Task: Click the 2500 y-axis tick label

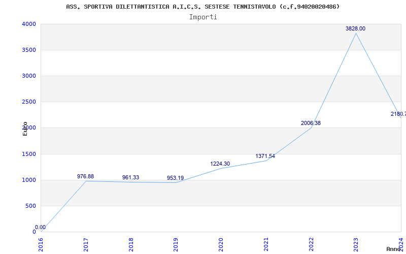Action: (x=29, y=102)
